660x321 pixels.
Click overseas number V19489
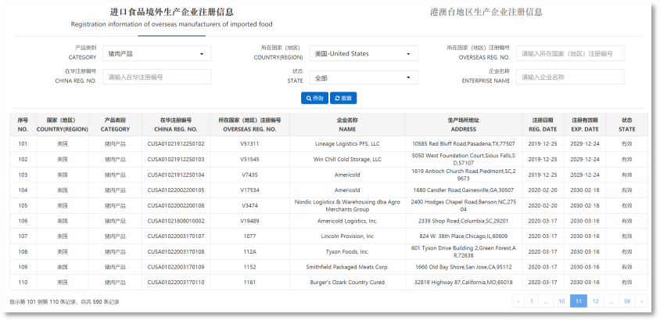[249, 221]
